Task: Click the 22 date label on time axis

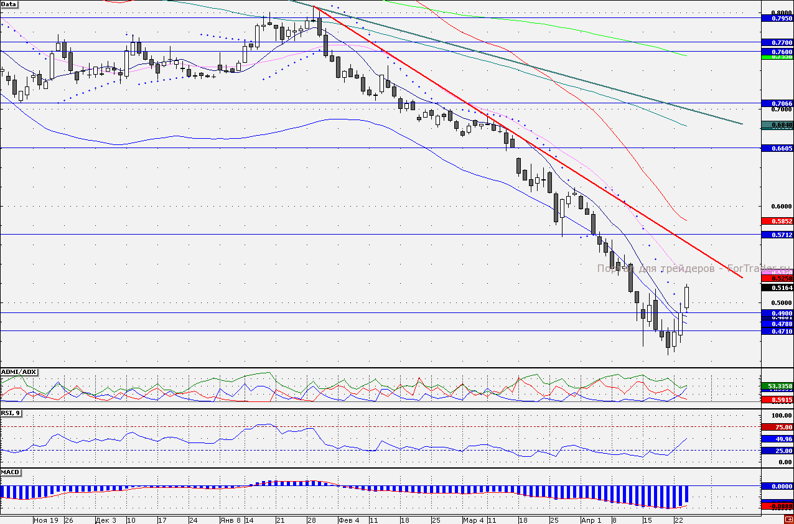Action: [x=680, y=520]
